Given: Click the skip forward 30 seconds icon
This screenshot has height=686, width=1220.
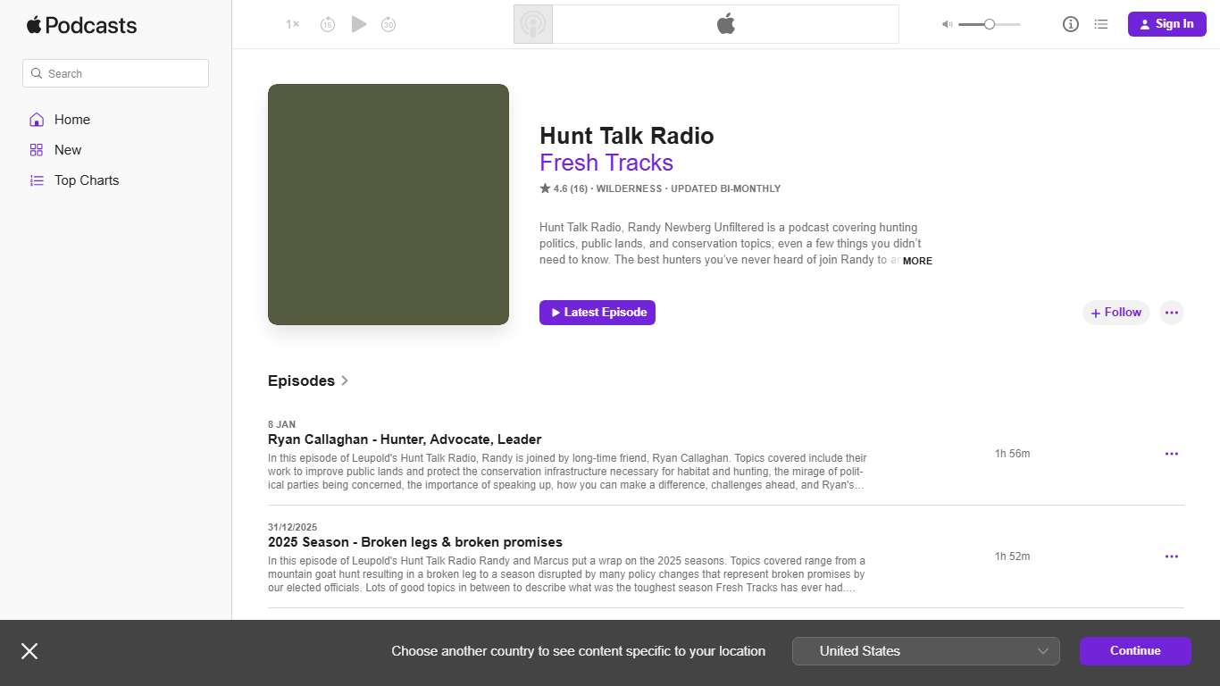Looking at the screenshot, I should tap(389, 24).
